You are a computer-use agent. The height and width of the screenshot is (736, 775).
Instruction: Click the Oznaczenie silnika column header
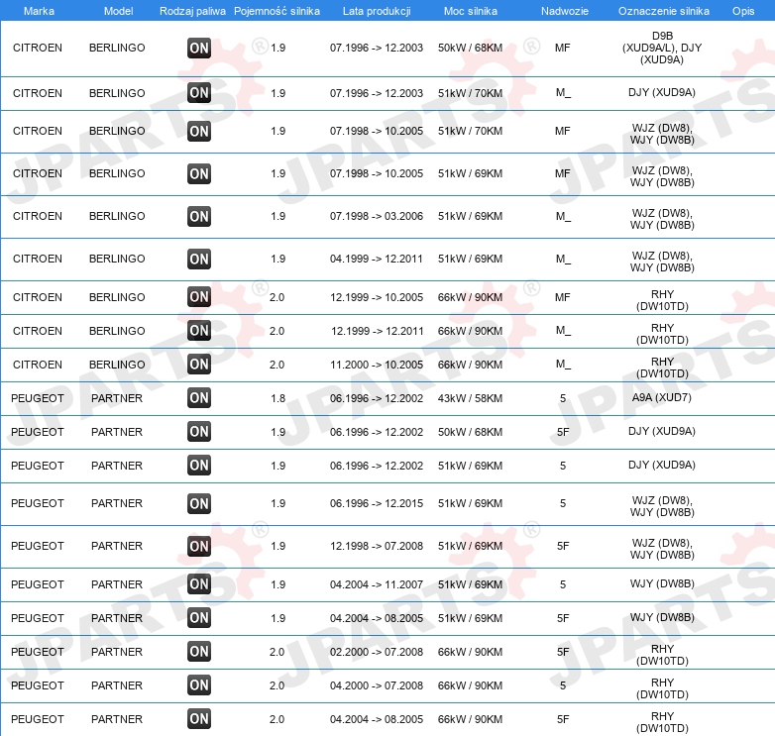pos(663,11)
